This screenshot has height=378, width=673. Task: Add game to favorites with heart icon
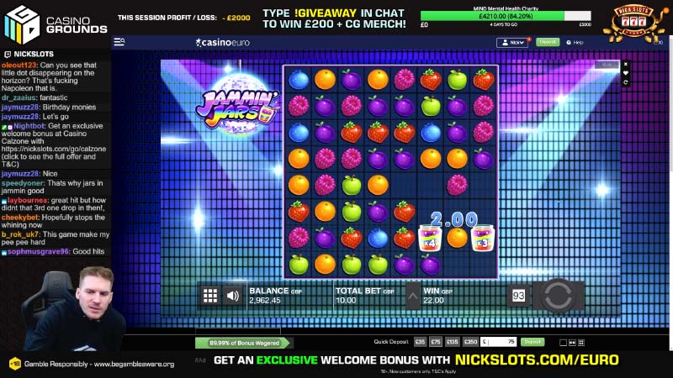click(625, 73)
